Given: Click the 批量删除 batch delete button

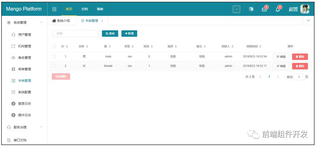Looking at the screenshot, I should click(x=61, y=76).
